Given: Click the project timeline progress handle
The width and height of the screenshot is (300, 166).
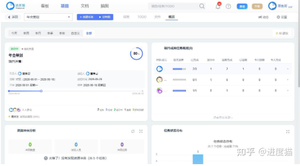Looking at the screenshot, I should click(41, 91).
